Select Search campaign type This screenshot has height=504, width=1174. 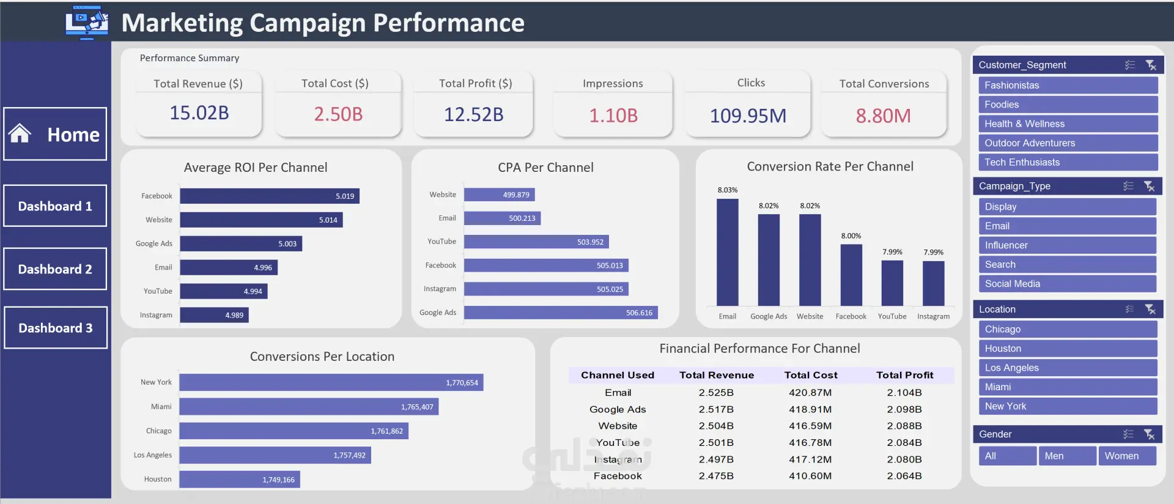1068,265
